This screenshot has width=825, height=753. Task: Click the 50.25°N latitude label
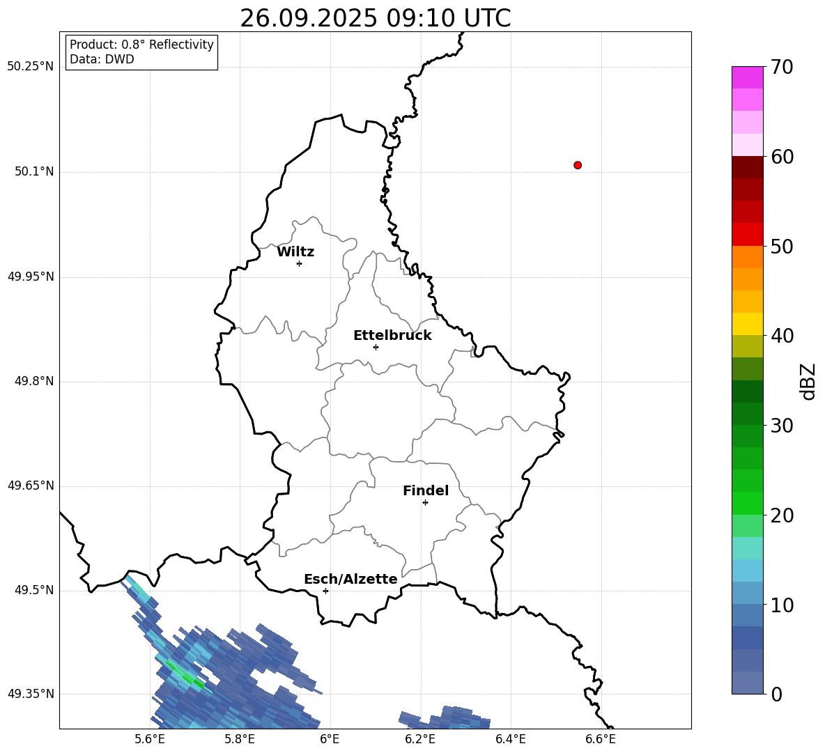[31, 67]
